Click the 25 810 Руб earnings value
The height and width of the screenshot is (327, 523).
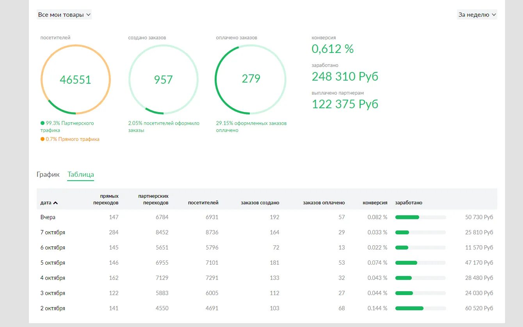click(479, 232)
